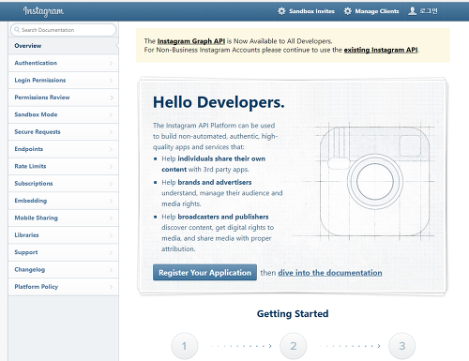Click the chevron on the Sandbox Mode row
The width and height of the screenshot is (469, 361).
tap(111, 114)
